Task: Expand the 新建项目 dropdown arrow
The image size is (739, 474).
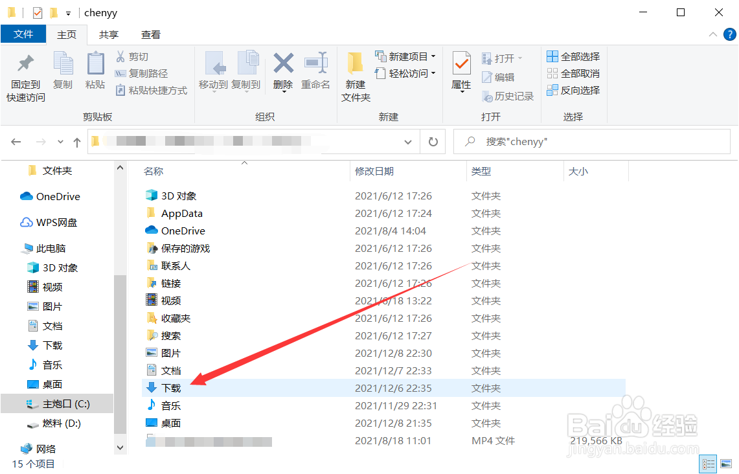Action: click(433, 56)
